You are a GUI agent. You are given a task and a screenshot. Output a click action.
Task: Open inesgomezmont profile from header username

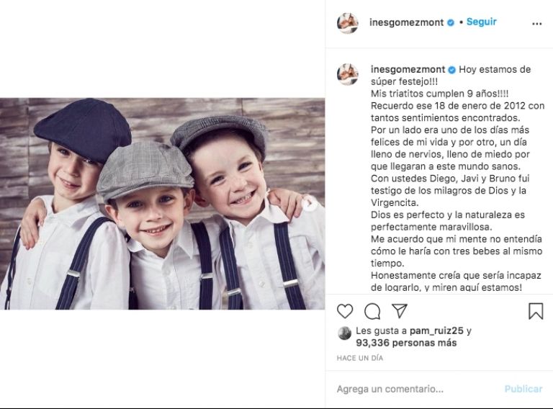[x=406, y=22]
